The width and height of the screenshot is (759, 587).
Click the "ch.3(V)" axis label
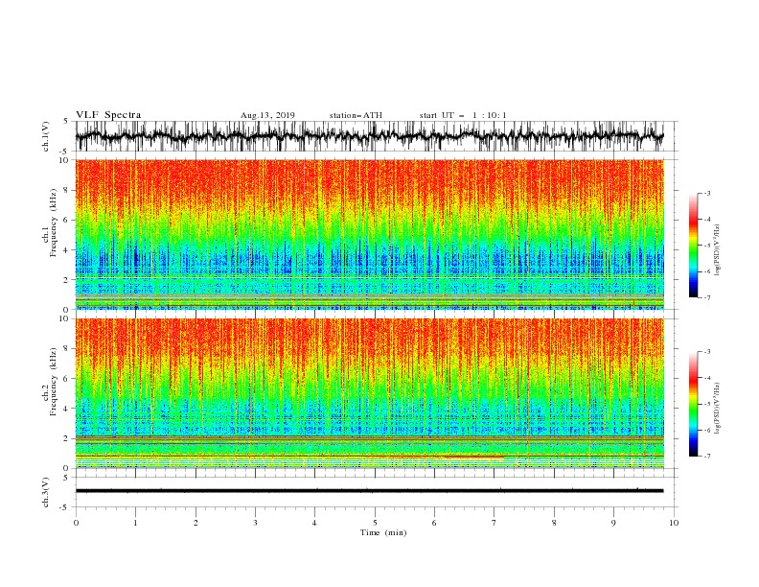click(46, 492)
